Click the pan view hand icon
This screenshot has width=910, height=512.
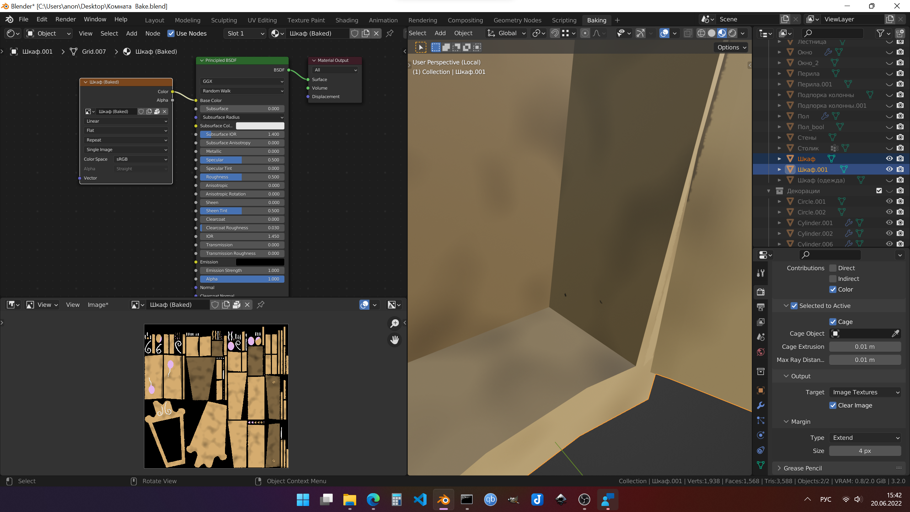click(395, 340)
